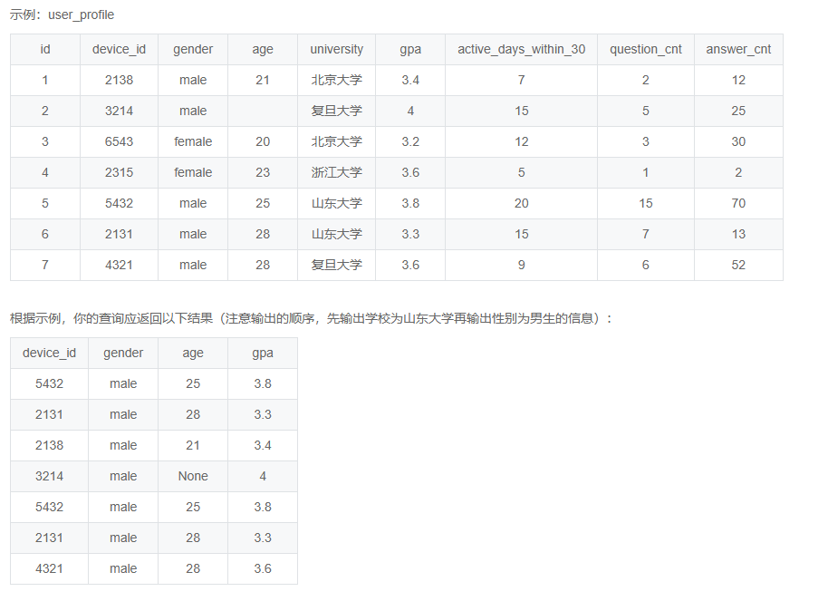Viewport: 828px width, 601px height.
Task: Click device_id '4321' in the result table
Action: pyautogui.click(x=49, y=568)
